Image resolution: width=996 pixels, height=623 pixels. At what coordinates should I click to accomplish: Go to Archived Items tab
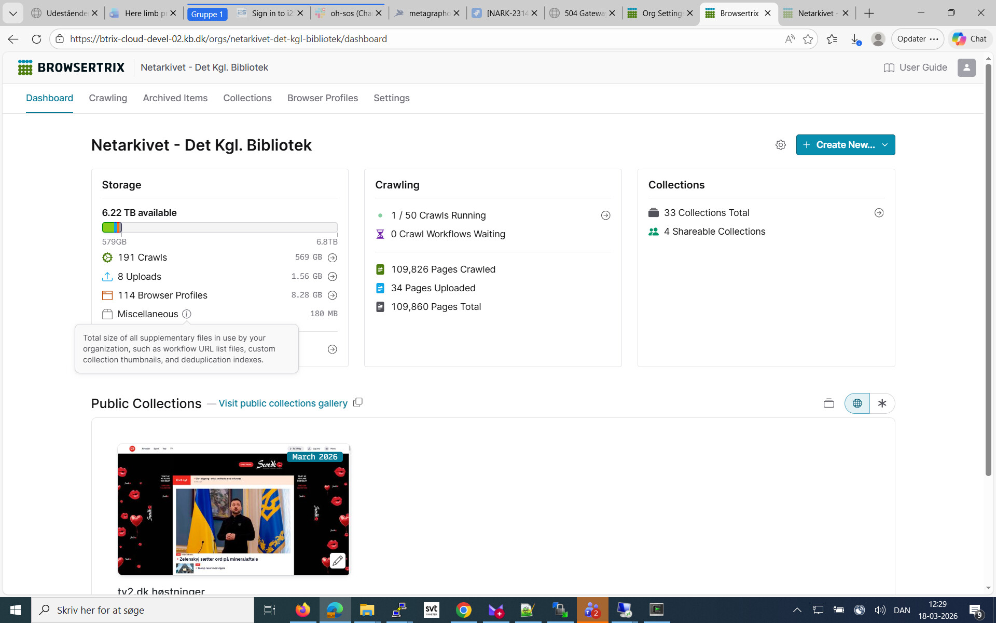175,98
